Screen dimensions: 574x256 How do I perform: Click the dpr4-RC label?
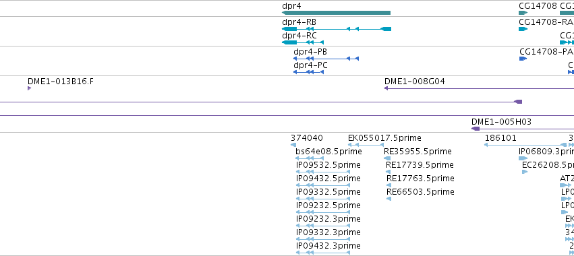[x=299, y=36]
